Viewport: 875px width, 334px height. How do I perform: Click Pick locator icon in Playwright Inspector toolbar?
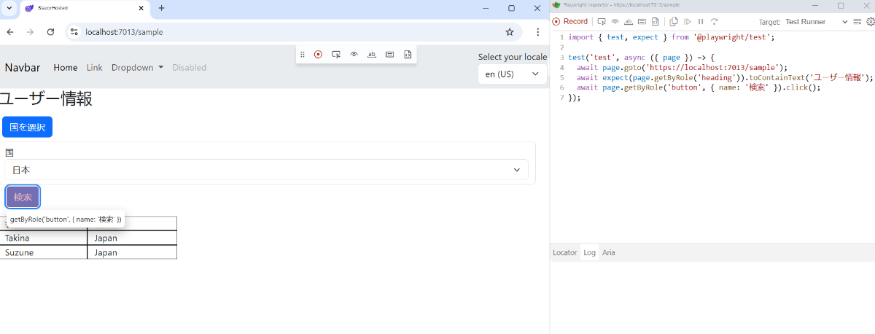(602, 22)
